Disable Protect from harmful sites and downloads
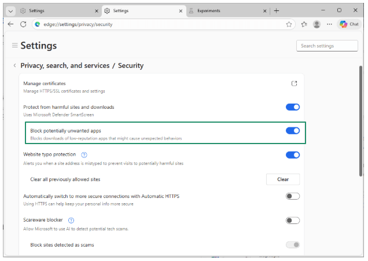 coord(293,107)
